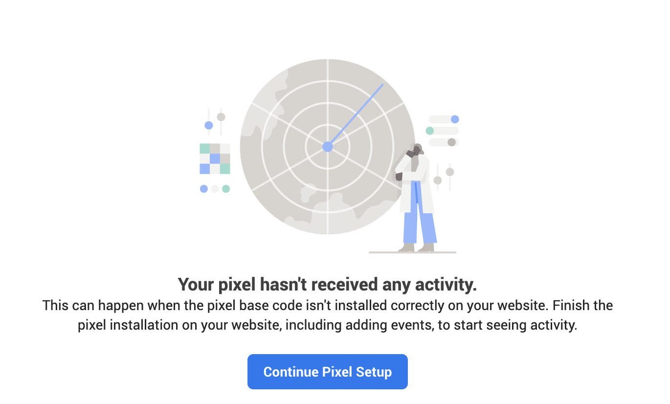Click the pixel base code description paragraph

328,315
